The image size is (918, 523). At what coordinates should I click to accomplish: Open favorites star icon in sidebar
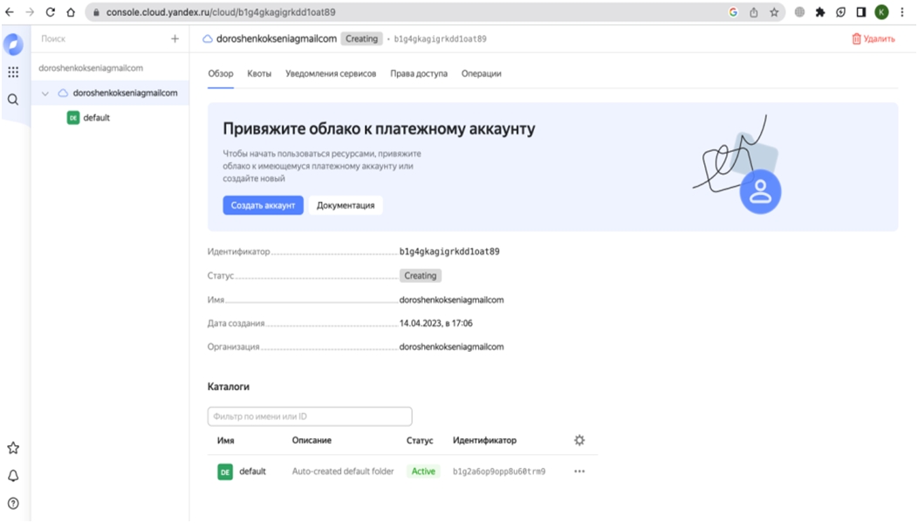coord(13,448)
